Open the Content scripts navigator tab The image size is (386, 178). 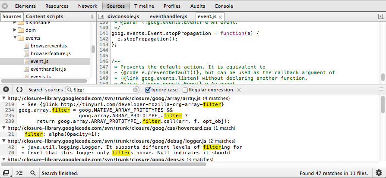tap(44, 16)
